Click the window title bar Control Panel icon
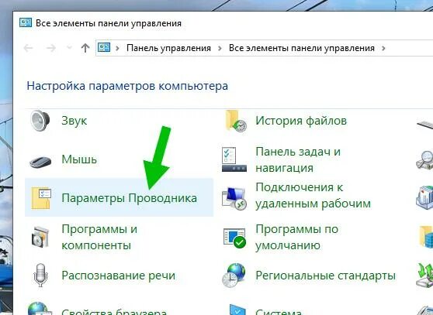This screenshot has width=433, height=315. (x=26, y=22)
